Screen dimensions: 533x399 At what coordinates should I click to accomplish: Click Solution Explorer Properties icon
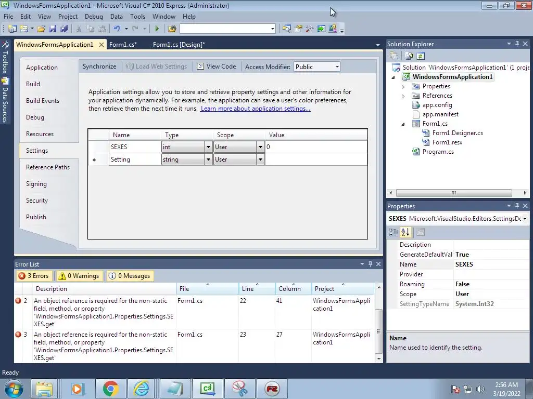click(395, 56)
